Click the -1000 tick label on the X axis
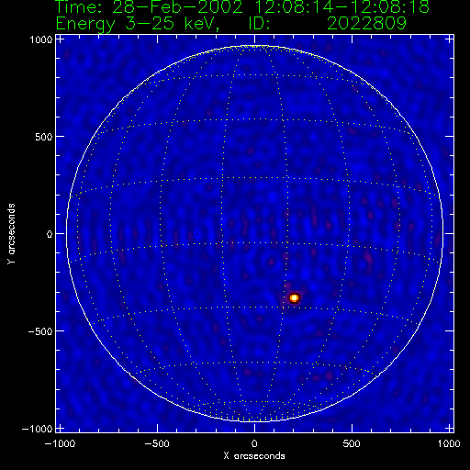The image size is (470, 470). point(60,443)
